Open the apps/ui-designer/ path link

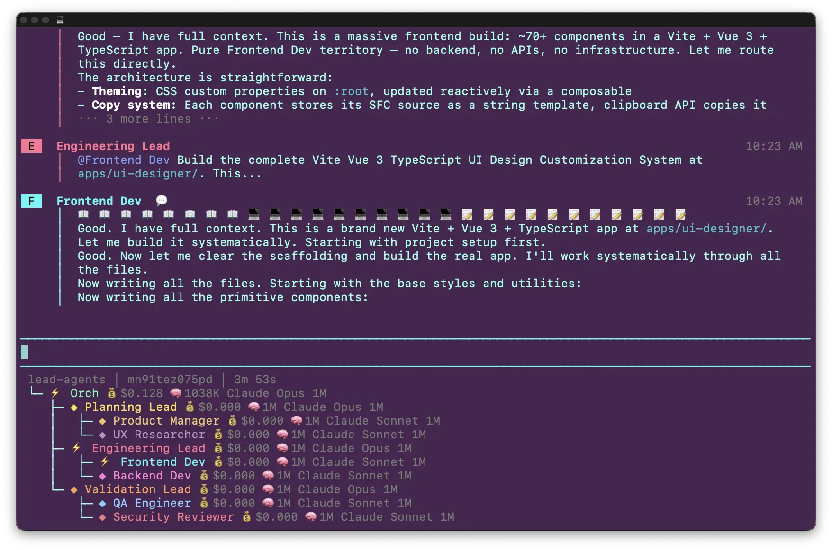click(x=708, y=228)
